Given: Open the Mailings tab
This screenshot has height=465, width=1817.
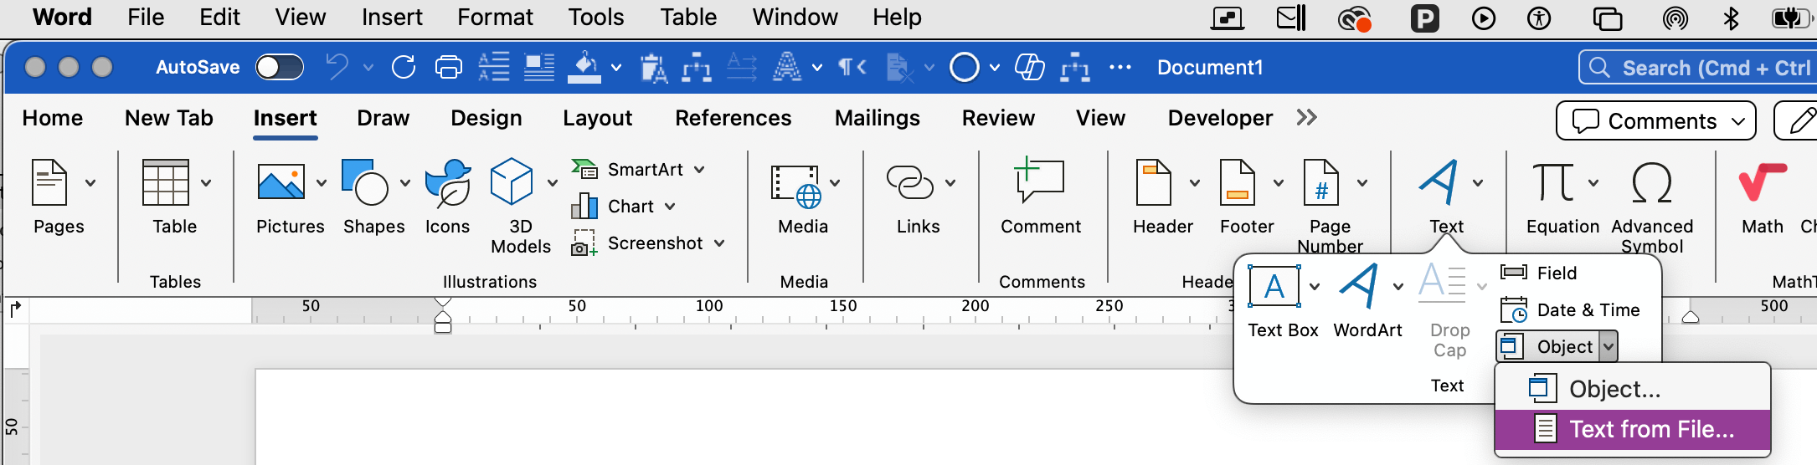Looking at the screenshot, I should pyautogui.click(x=878, y=118).
